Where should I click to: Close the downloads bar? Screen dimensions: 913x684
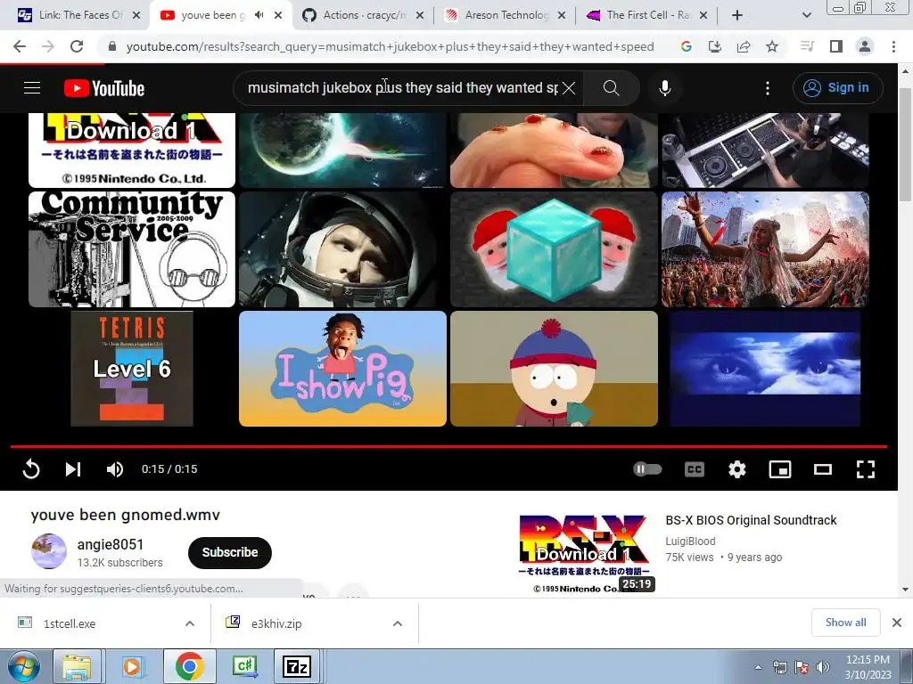[897, 623]
